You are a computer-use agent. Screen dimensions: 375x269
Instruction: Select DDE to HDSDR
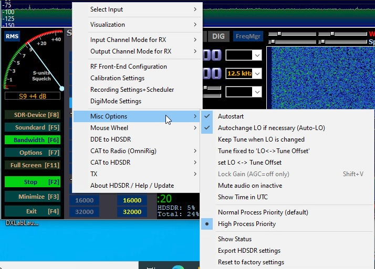click(137, 139)
